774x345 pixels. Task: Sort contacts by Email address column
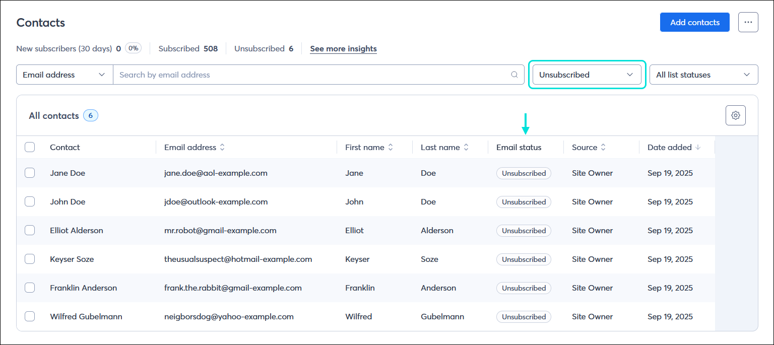pos(221,147)
